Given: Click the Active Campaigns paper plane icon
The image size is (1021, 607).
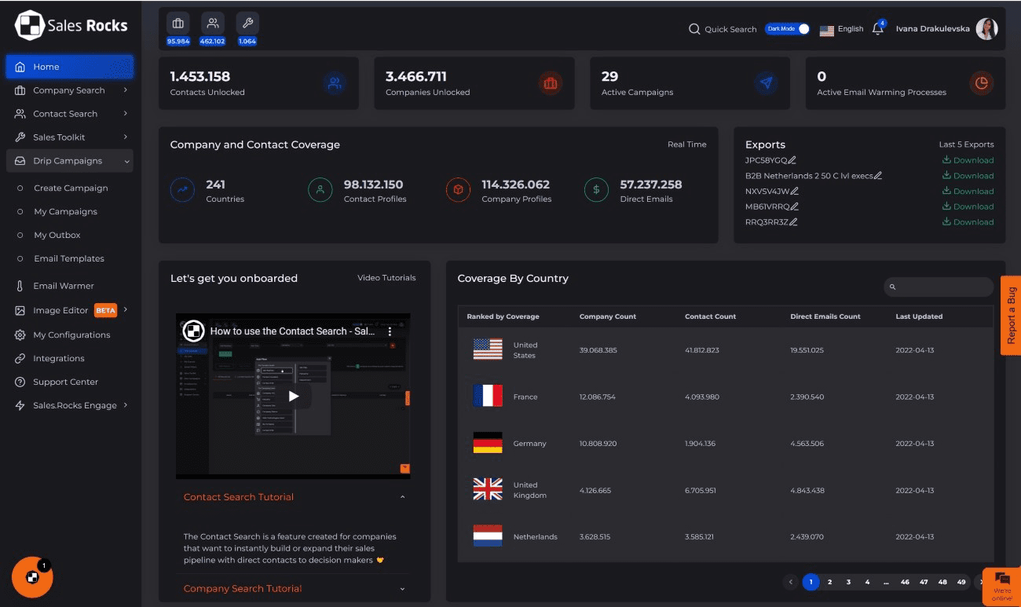Looking at the screenshot, I should (767, 82).
